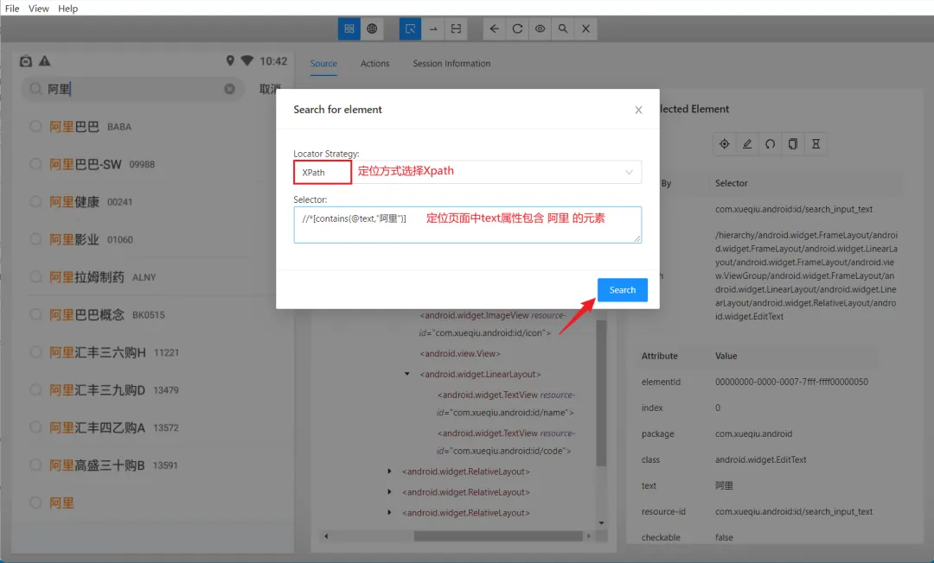Click the source tree horizontal scrollbar
Viewport: 934px width, 563px height.
coord(498,536)
